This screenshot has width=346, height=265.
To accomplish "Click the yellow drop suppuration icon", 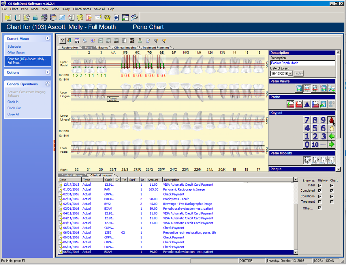I will 332,128.
